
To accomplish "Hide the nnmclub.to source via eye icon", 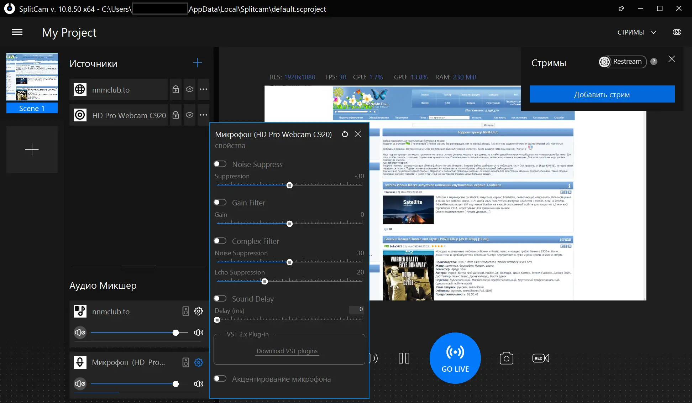I will pos(189,89).
